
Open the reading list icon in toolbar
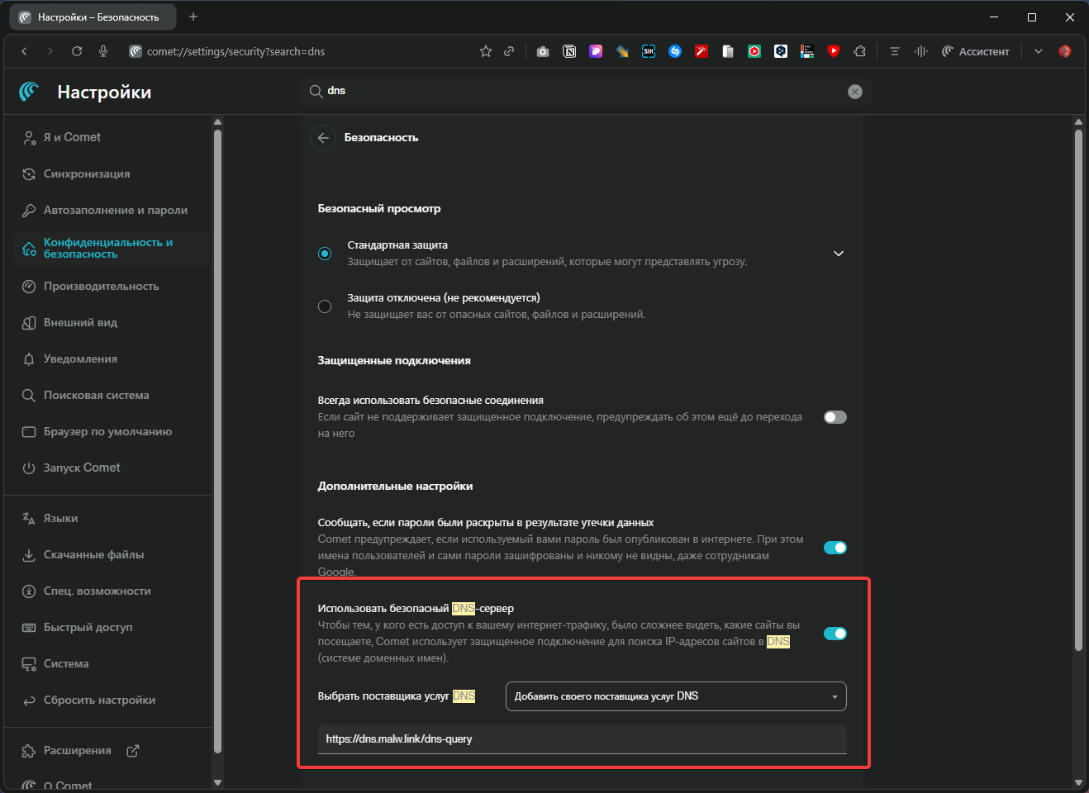(x=894, y=50)
